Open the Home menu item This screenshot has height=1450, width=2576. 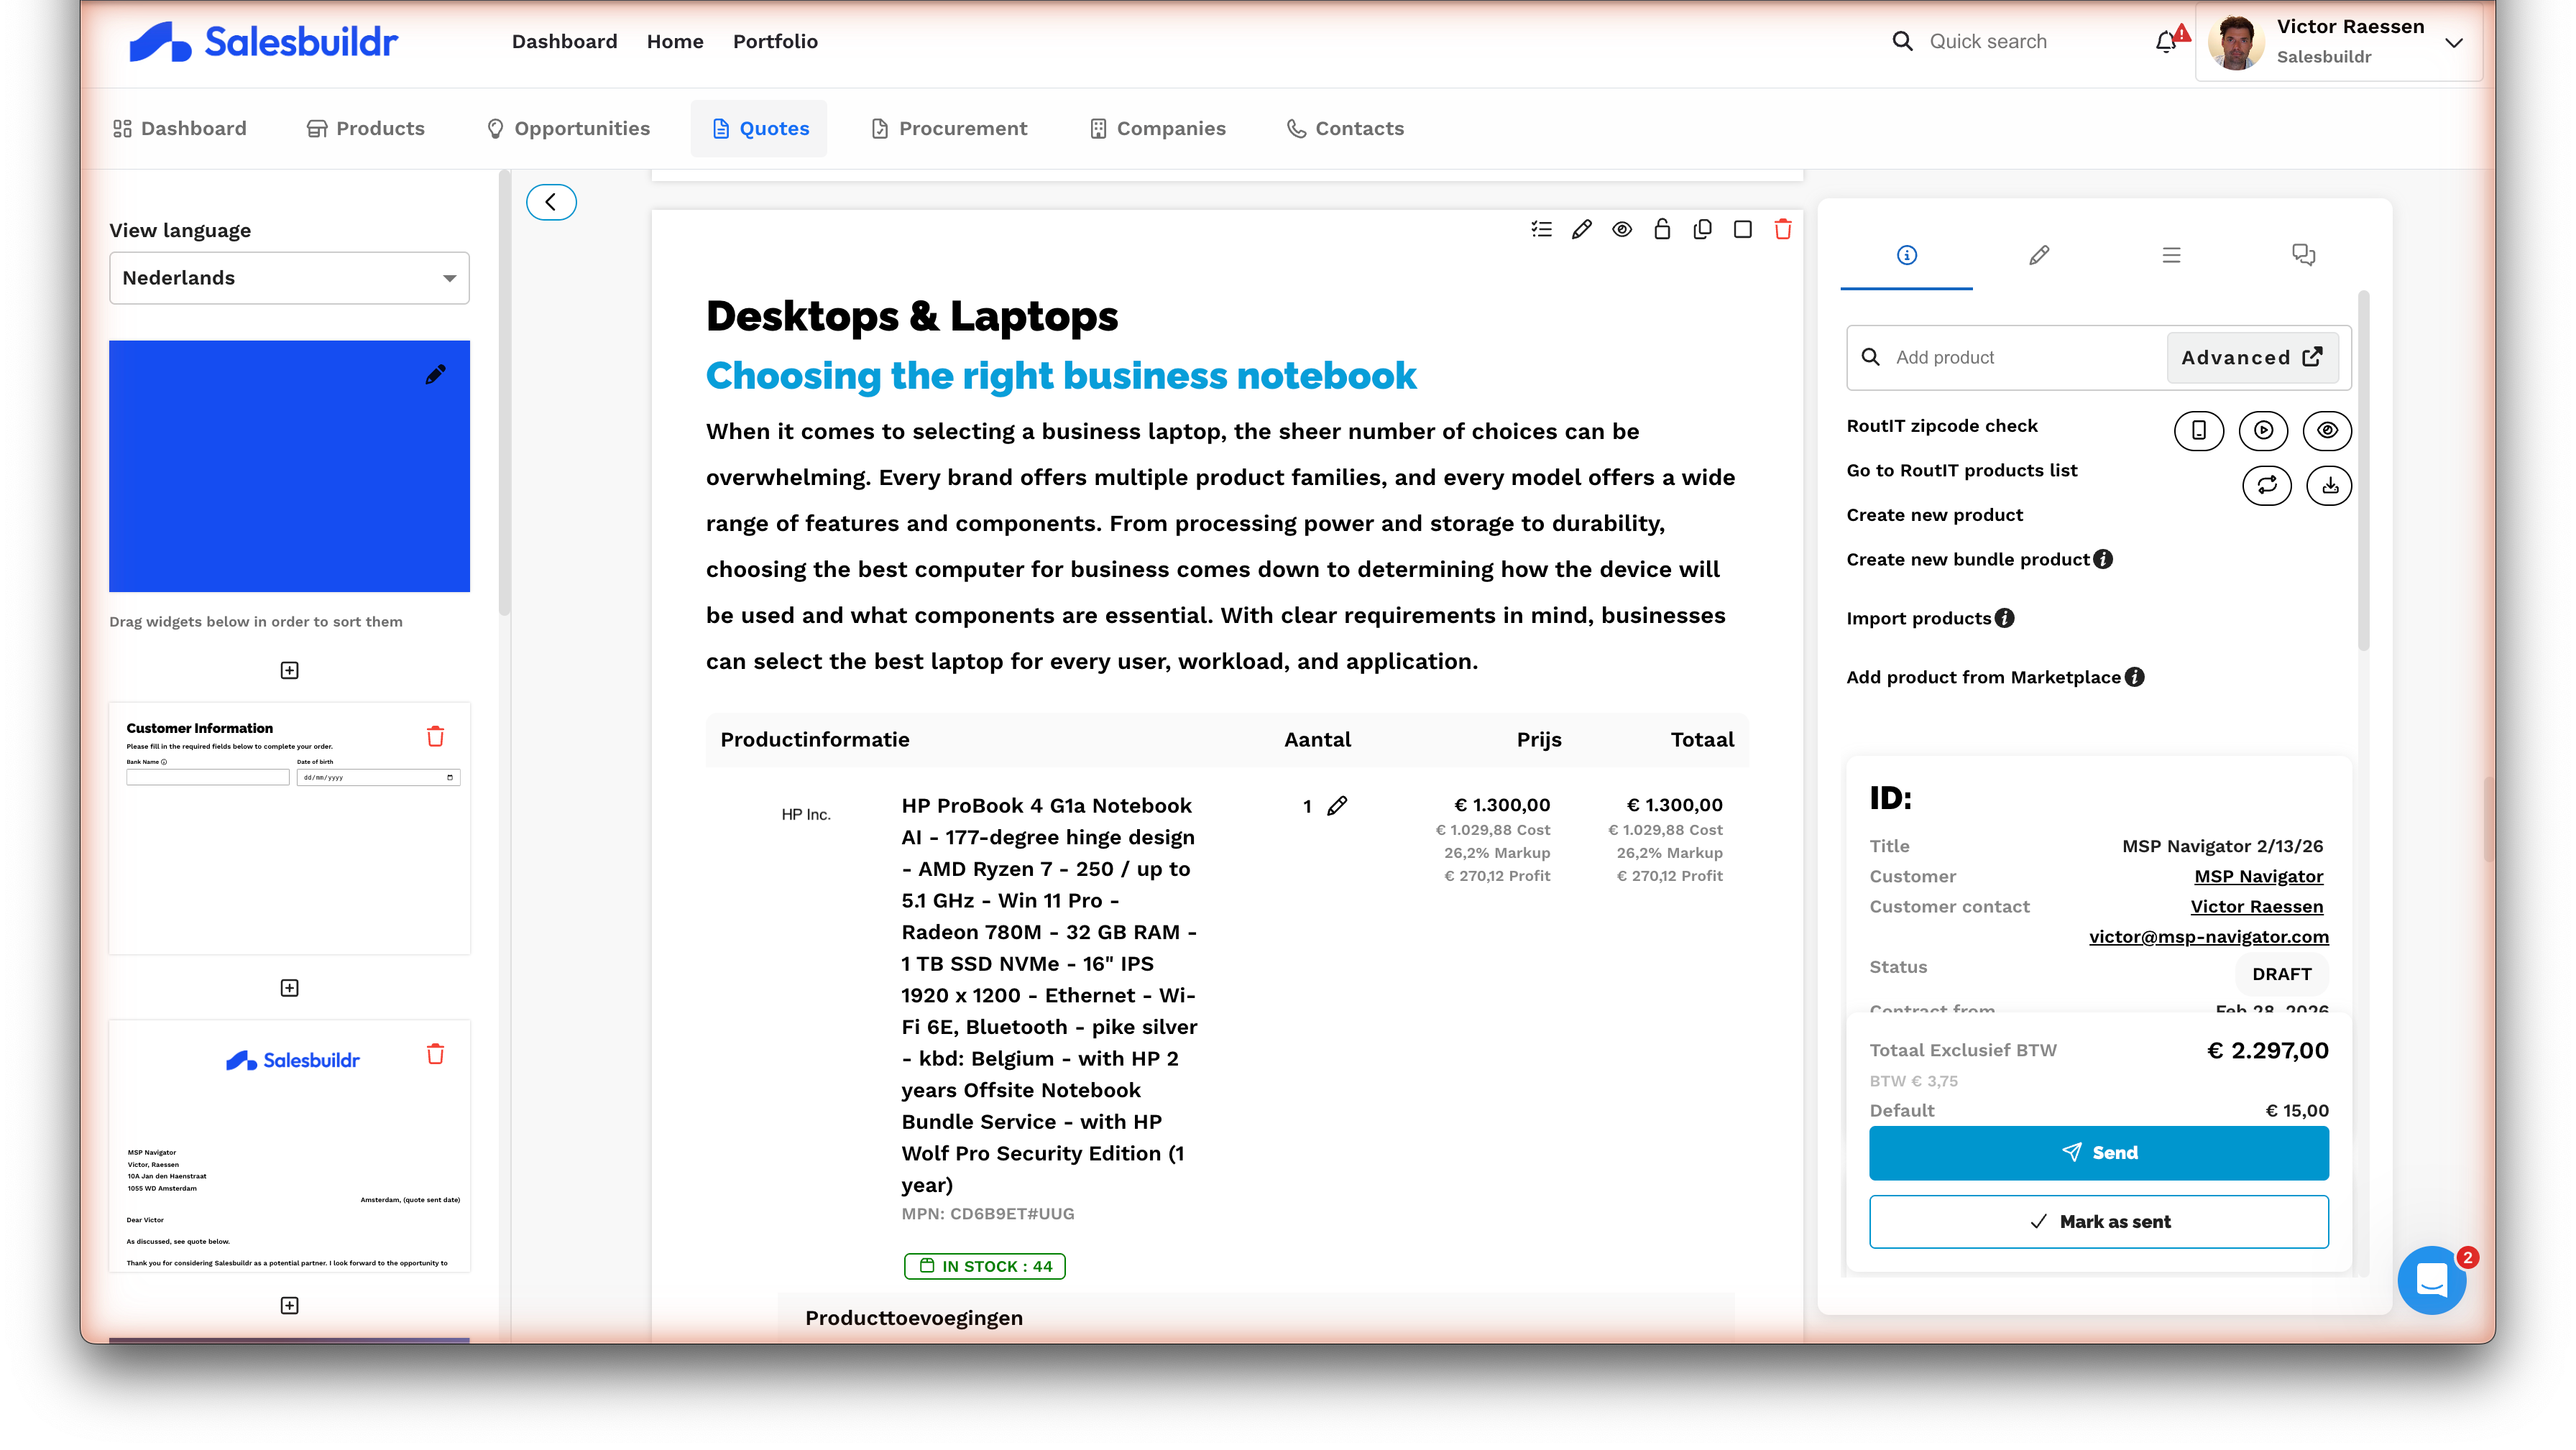pyautogui.click(x=675, y=41)
